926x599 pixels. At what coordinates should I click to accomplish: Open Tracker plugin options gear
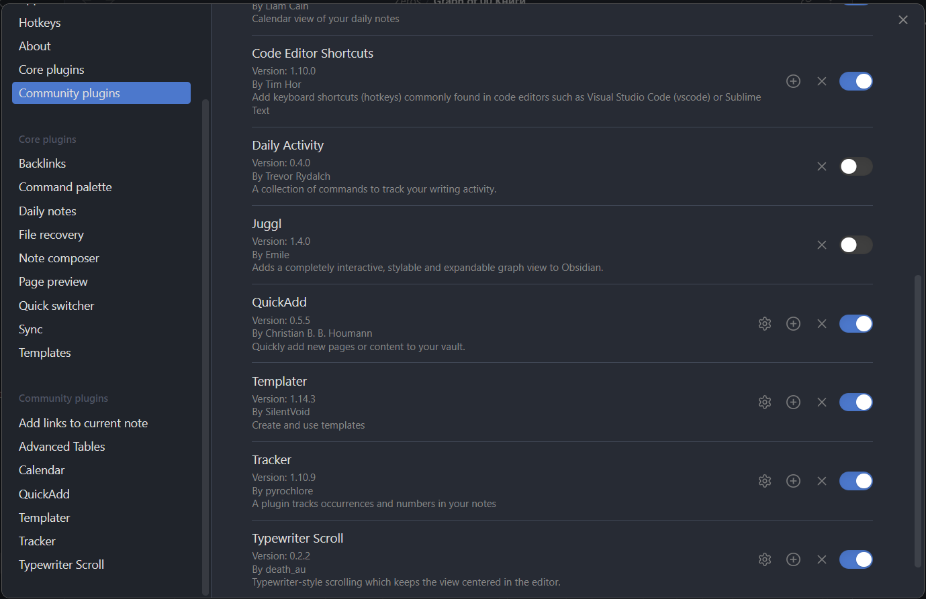coord(765,481)
